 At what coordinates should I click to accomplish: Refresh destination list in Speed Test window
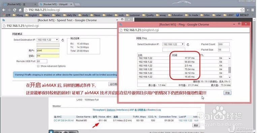coord(63,40)
